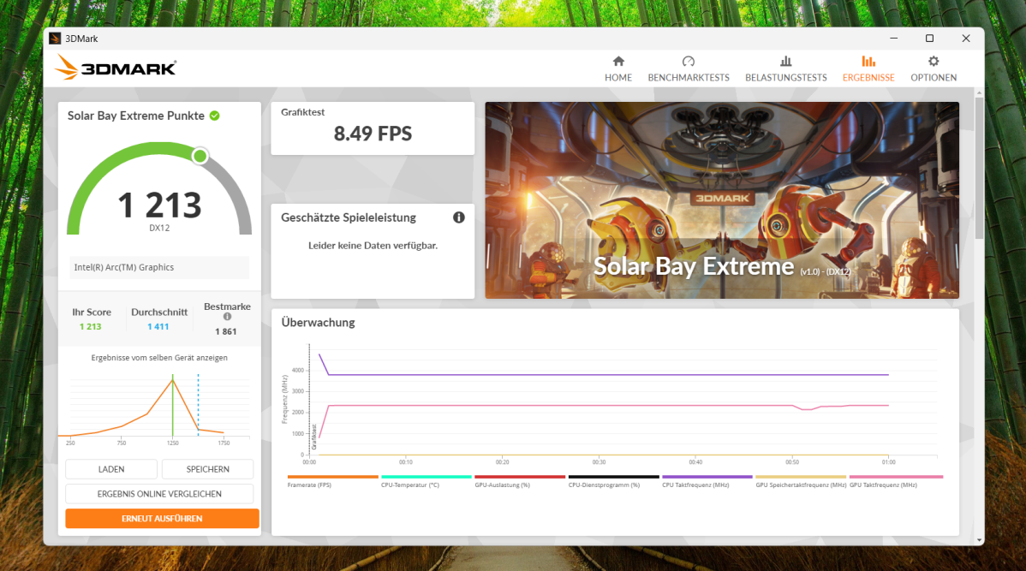1026x571 pixels.
Task: Toggle GPU Taktfrequenz (MHz) legend entry
Action: [x=896, y=481]
